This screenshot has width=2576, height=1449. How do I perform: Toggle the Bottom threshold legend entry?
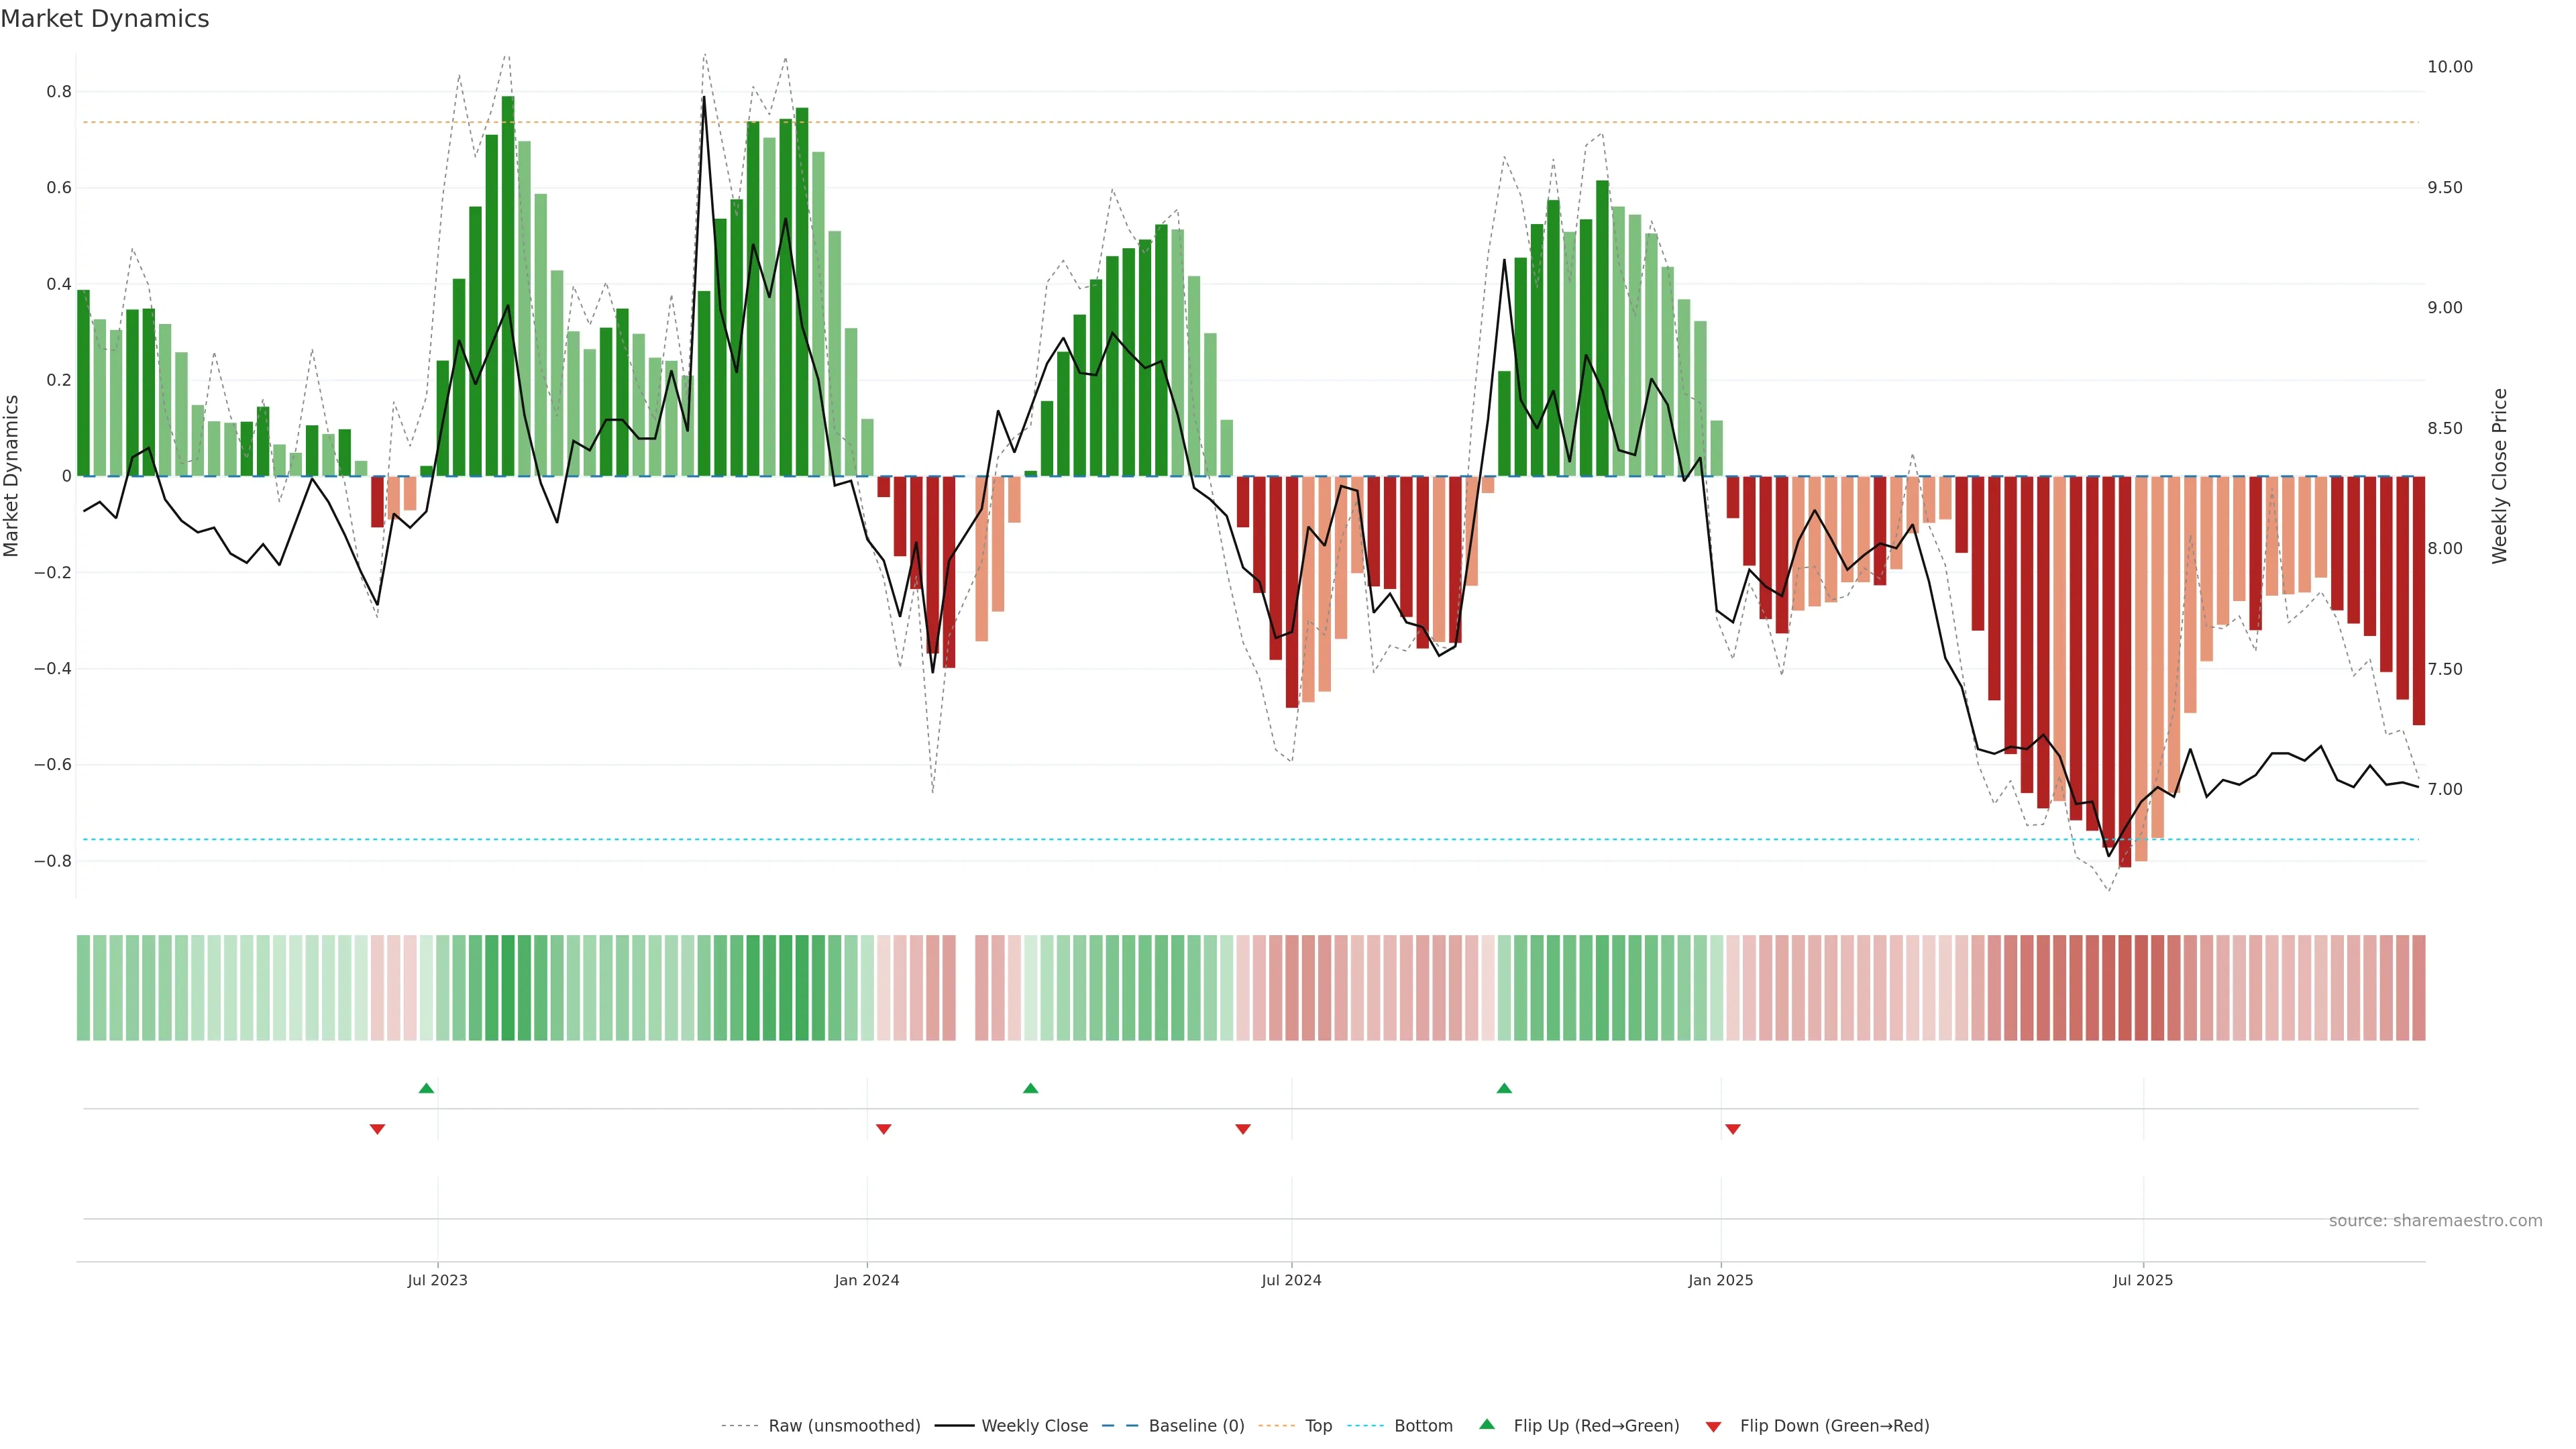1423,1426
